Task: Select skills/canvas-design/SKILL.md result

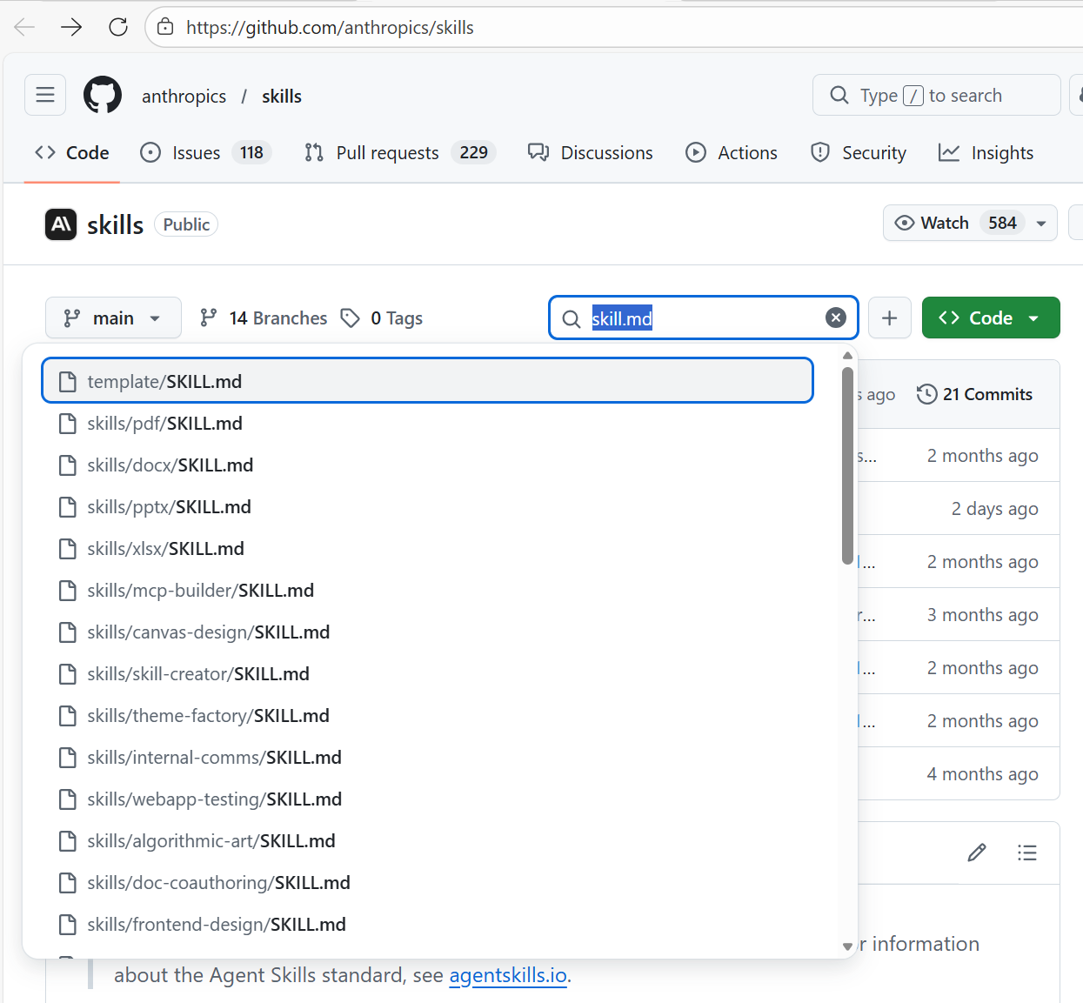Action: pyautogui.click(x=427, y=632)
